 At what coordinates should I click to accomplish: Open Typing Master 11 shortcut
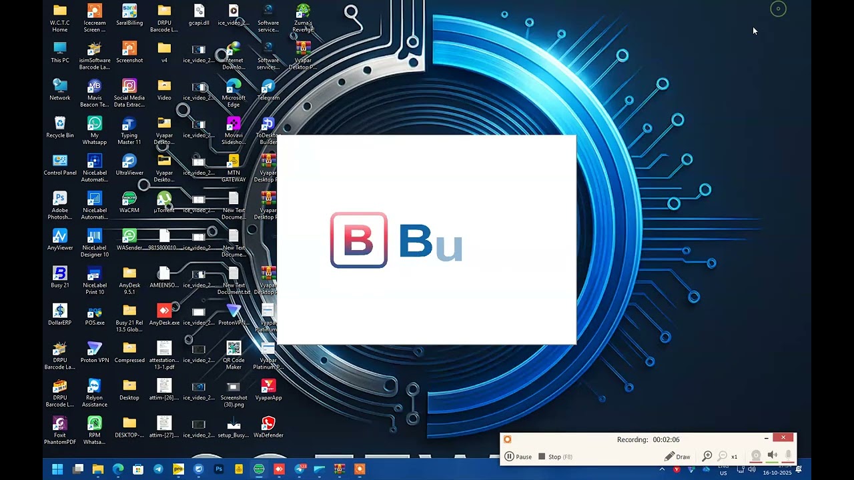pyautogui.click(x=129, y=131)
